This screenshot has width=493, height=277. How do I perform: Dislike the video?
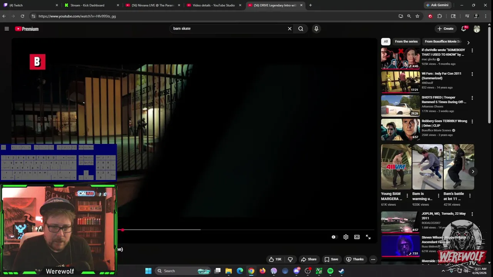pos(290,259)
